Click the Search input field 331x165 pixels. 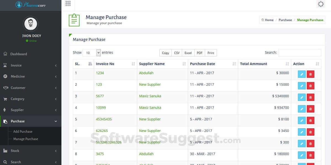(x=300, y=53)
